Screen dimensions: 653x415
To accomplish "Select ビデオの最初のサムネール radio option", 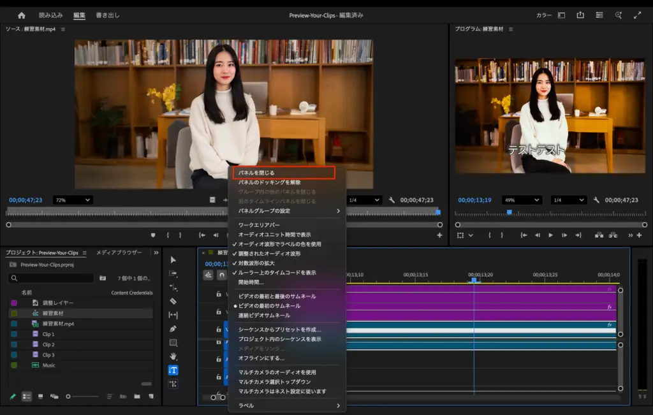I will tap(268, 306).
